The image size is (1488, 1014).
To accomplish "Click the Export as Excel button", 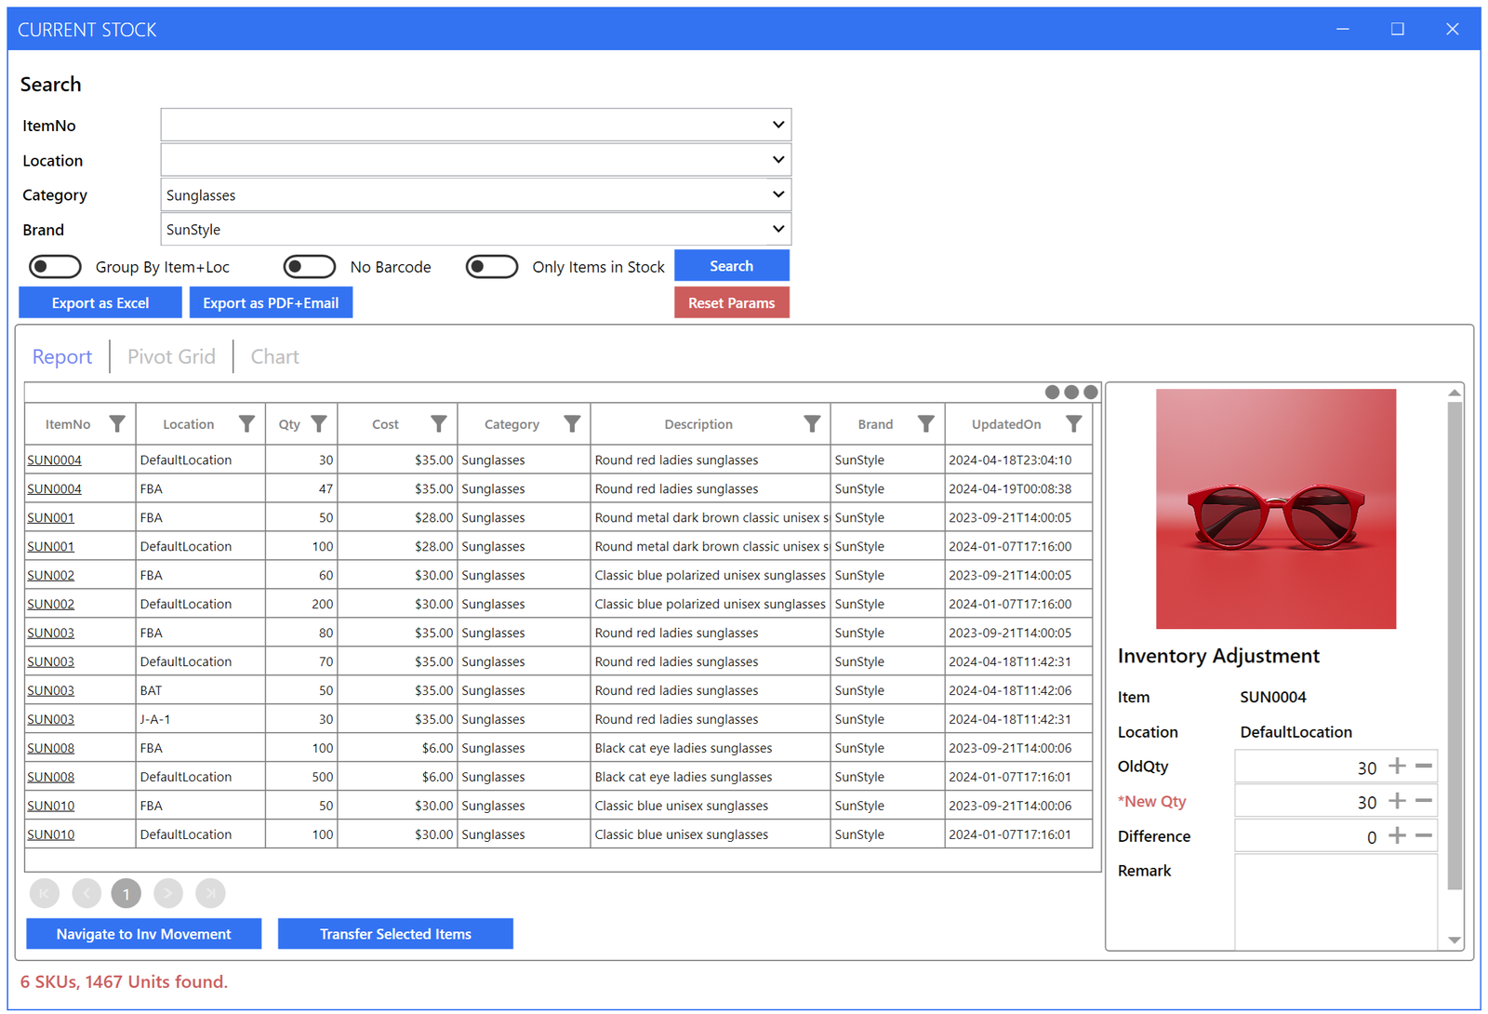I will click(100, 303).
